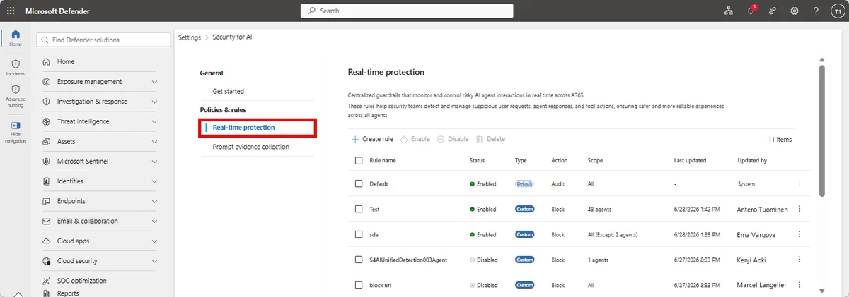The image size is (849, 297).
Task: Click the Microsoft Sentinel icon
Action: coord(47,162)
